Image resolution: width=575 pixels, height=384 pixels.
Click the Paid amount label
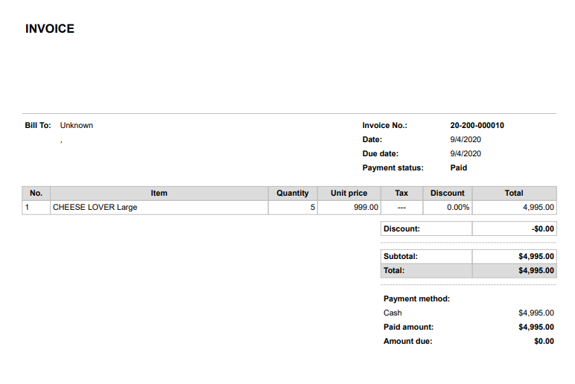point(408,327)
